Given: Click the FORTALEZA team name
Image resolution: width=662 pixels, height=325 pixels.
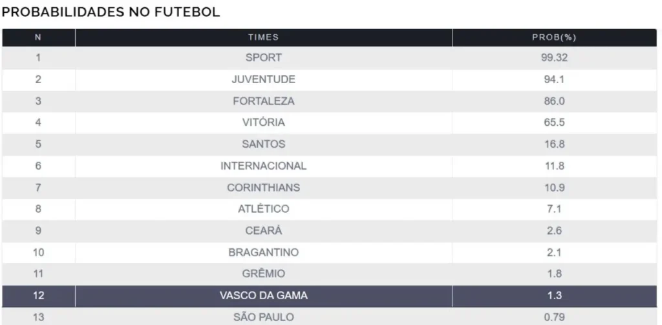Looking at the screenshot, I should coord(263,101).
